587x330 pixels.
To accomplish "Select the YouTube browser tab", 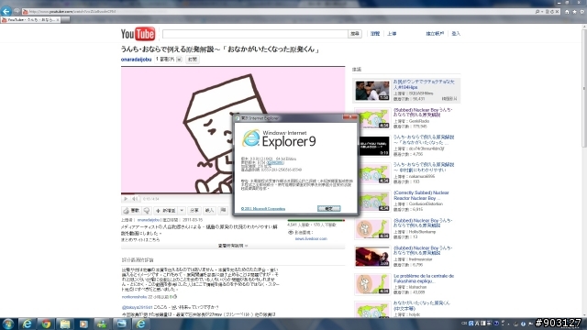I will pyautogui.click(x=30, y=20).
